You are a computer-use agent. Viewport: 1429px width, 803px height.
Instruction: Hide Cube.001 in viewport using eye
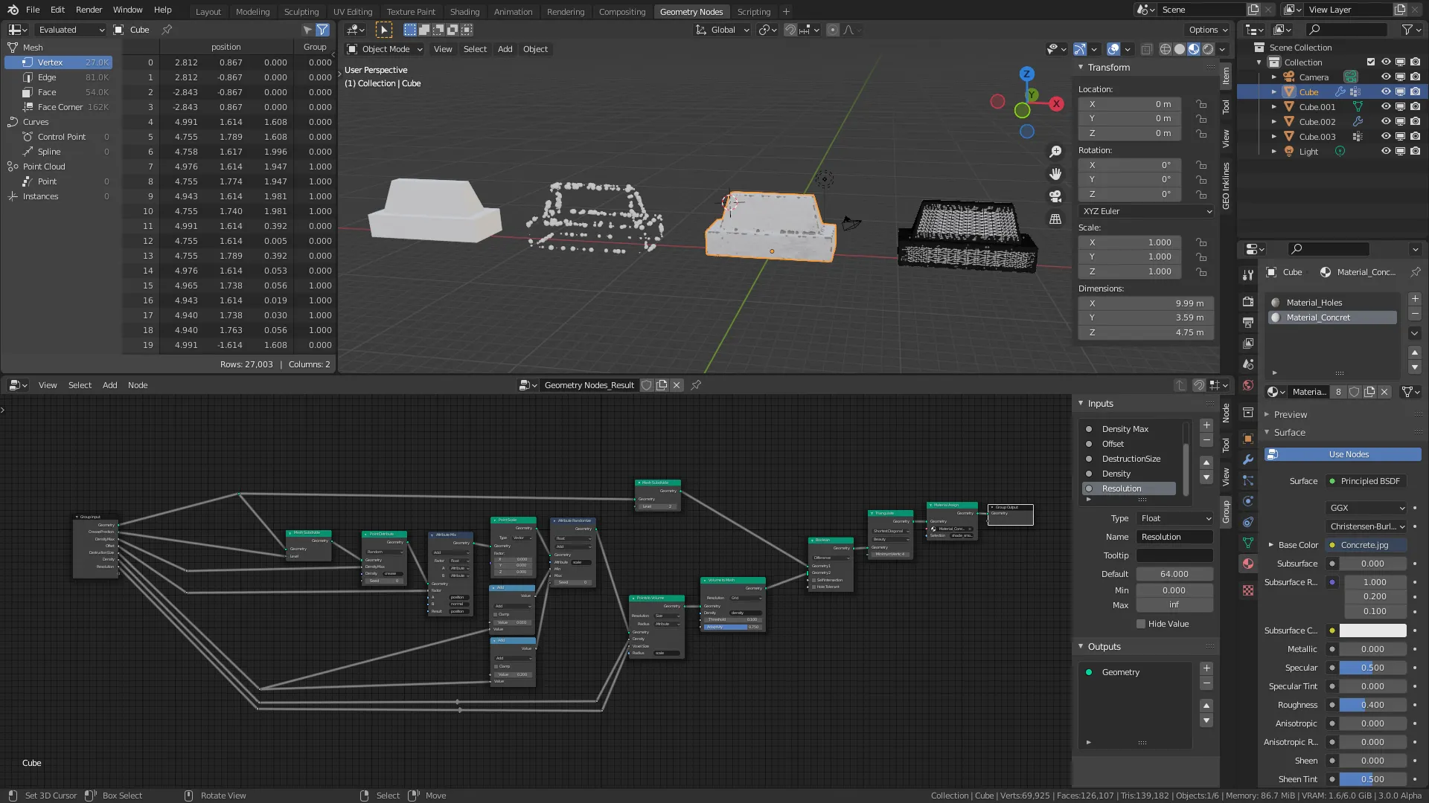(1385, 107)
